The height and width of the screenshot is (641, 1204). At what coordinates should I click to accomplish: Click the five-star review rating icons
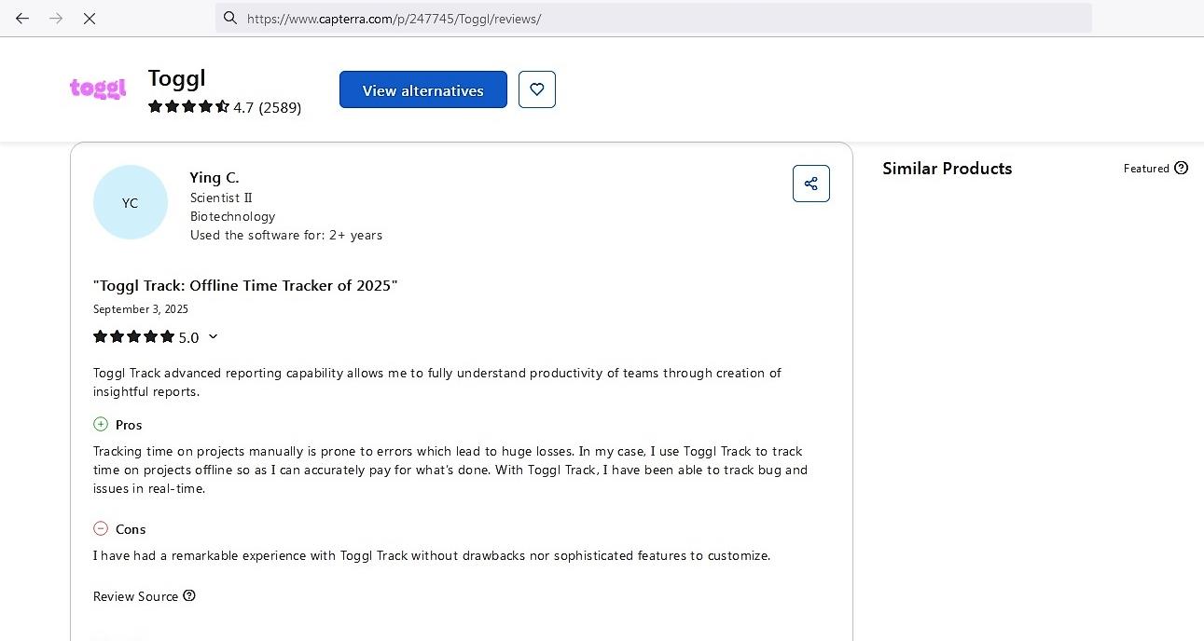[134, 336]
